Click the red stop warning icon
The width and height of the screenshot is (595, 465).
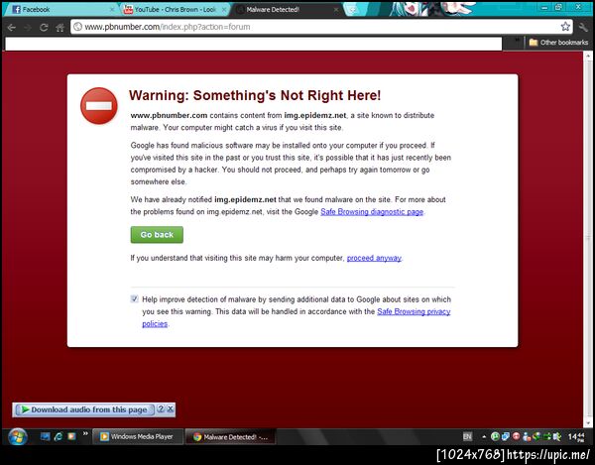pyautogui.click(x=99, y=106)
